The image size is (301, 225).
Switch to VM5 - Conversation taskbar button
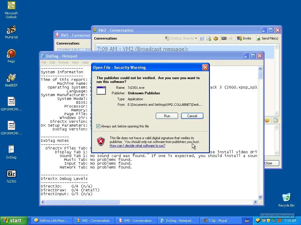click(136, 221)
